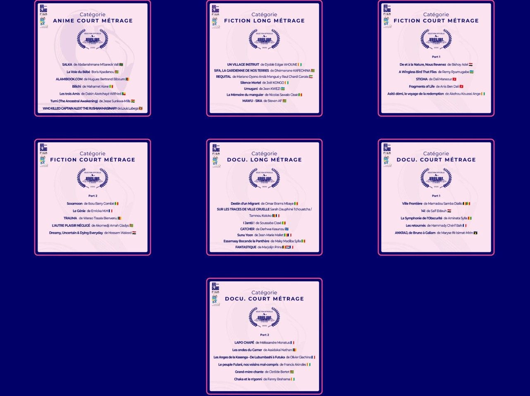Click 'La Mémoire du manguier' entry
This screenshot has height=396, width=530.
[264, 95]
